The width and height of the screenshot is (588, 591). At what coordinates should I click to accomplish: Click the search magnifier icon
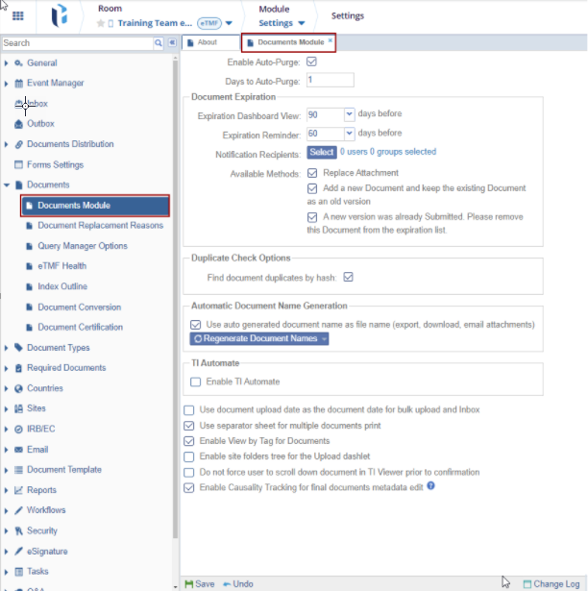point(159,43)
